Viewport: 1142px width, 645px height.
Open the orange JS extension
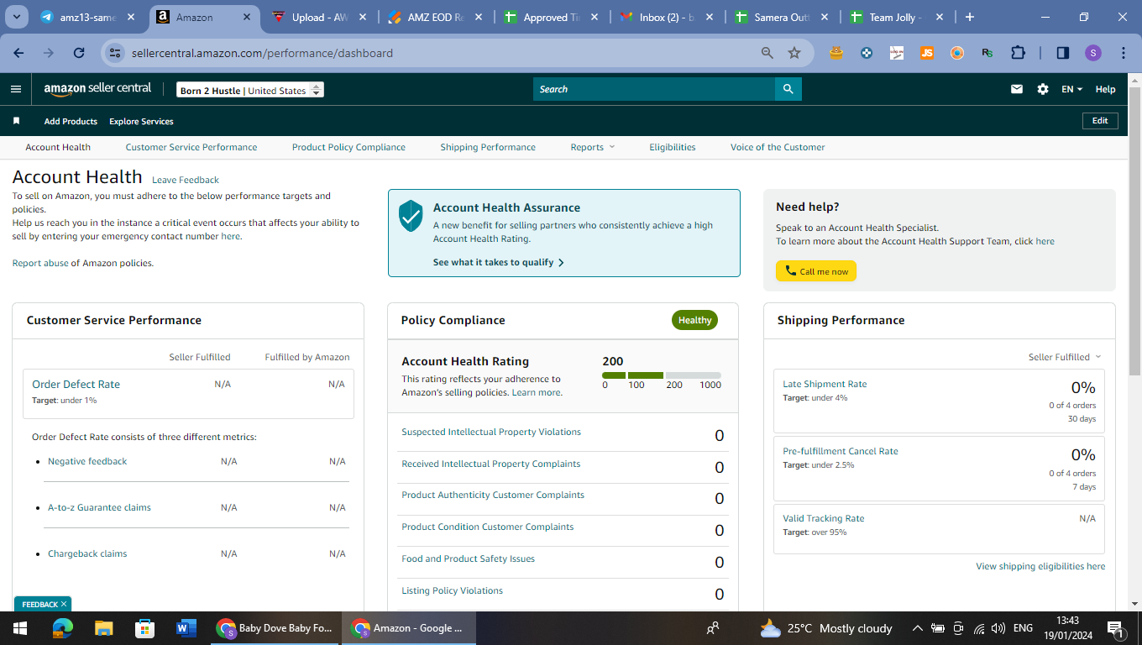pos(927,53)
